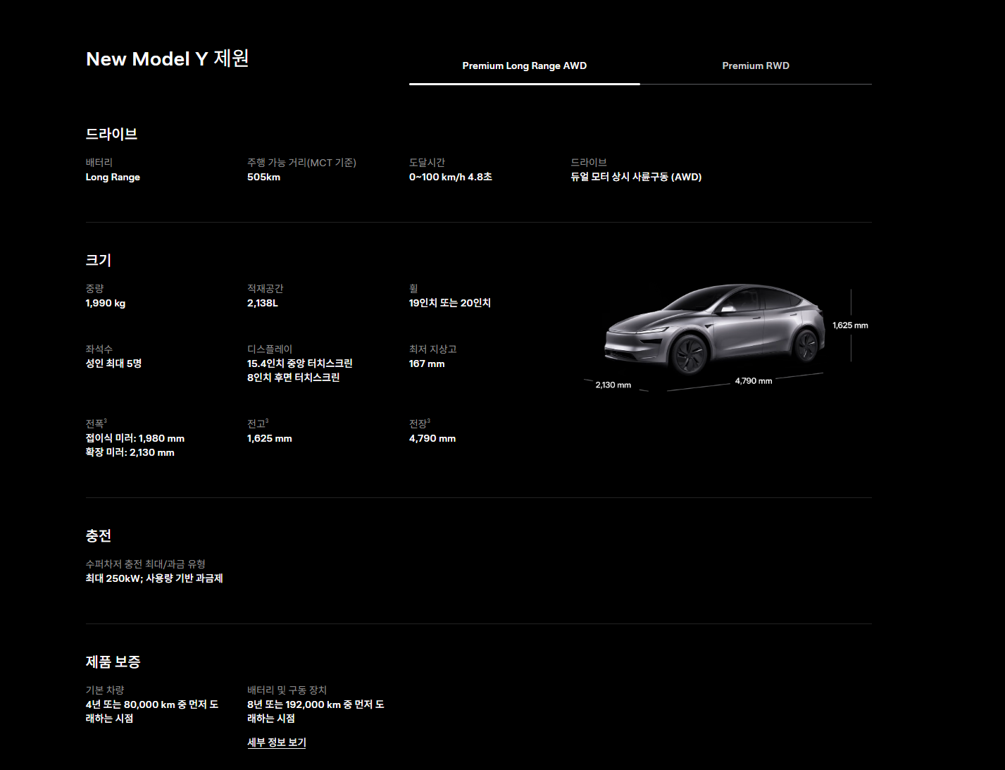Click the 수퍼차저 충전 최대/과금 유형 label

point(146,564)
